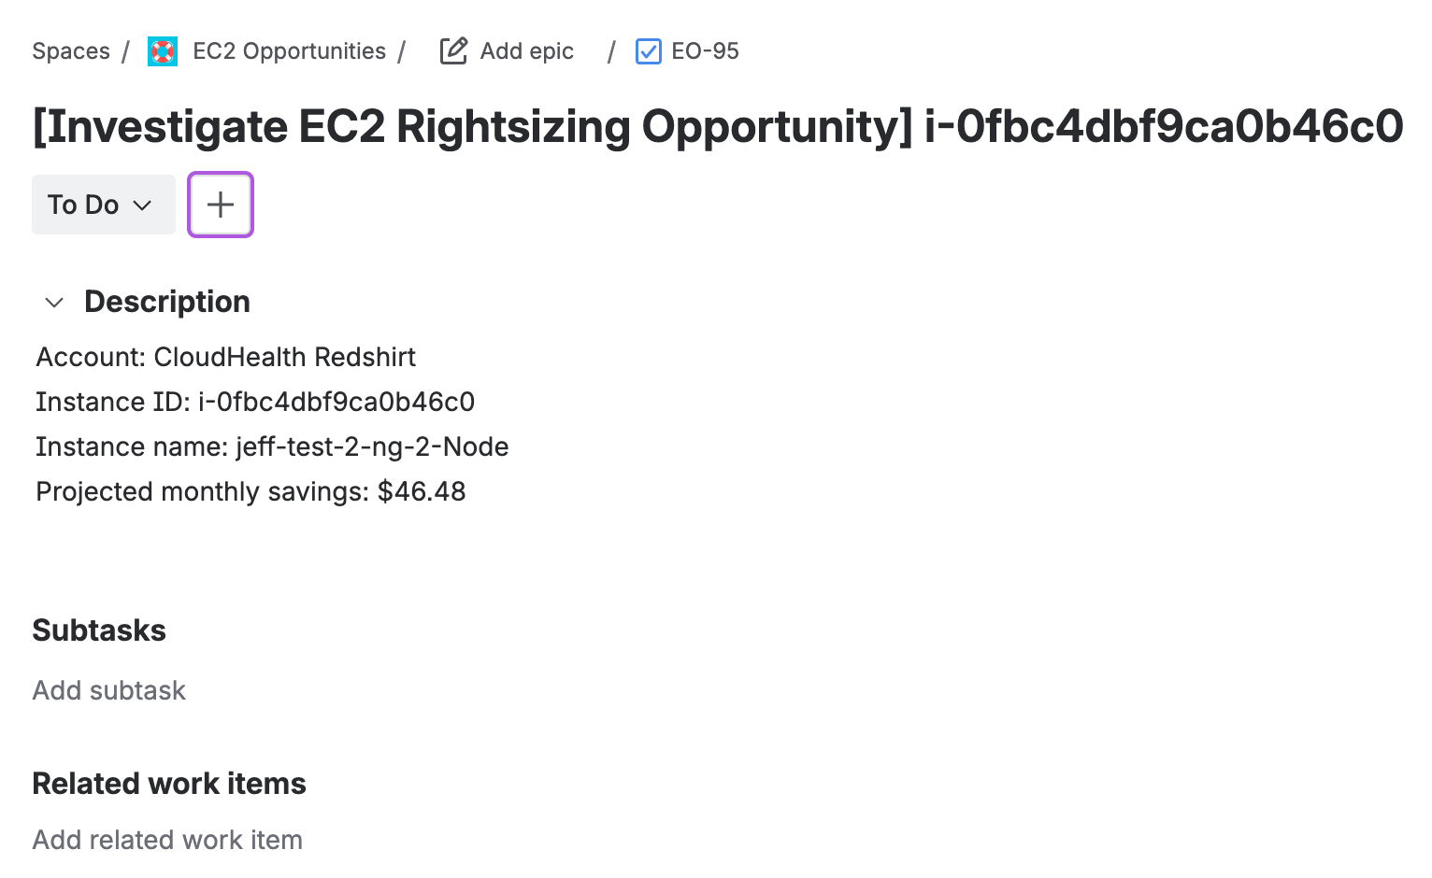Image resolution: width=1432 pixels, height=878 pixels.
Task: Click the Instance ID description line
Action: [255, 402]
